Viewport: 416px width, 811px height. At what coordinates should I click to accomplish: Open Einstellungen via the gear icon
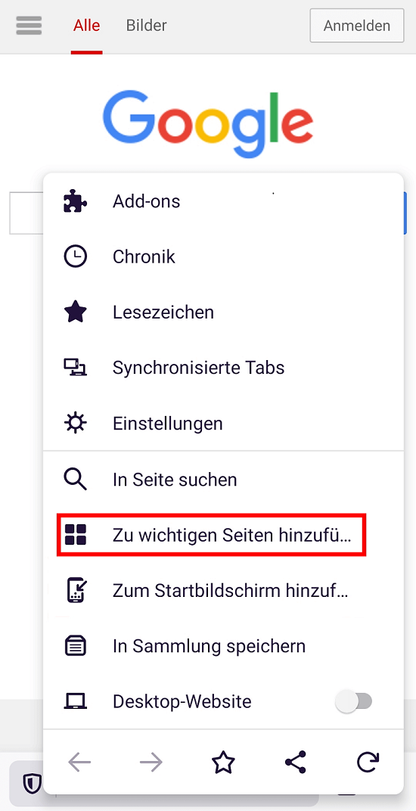[x=76, y=424]
